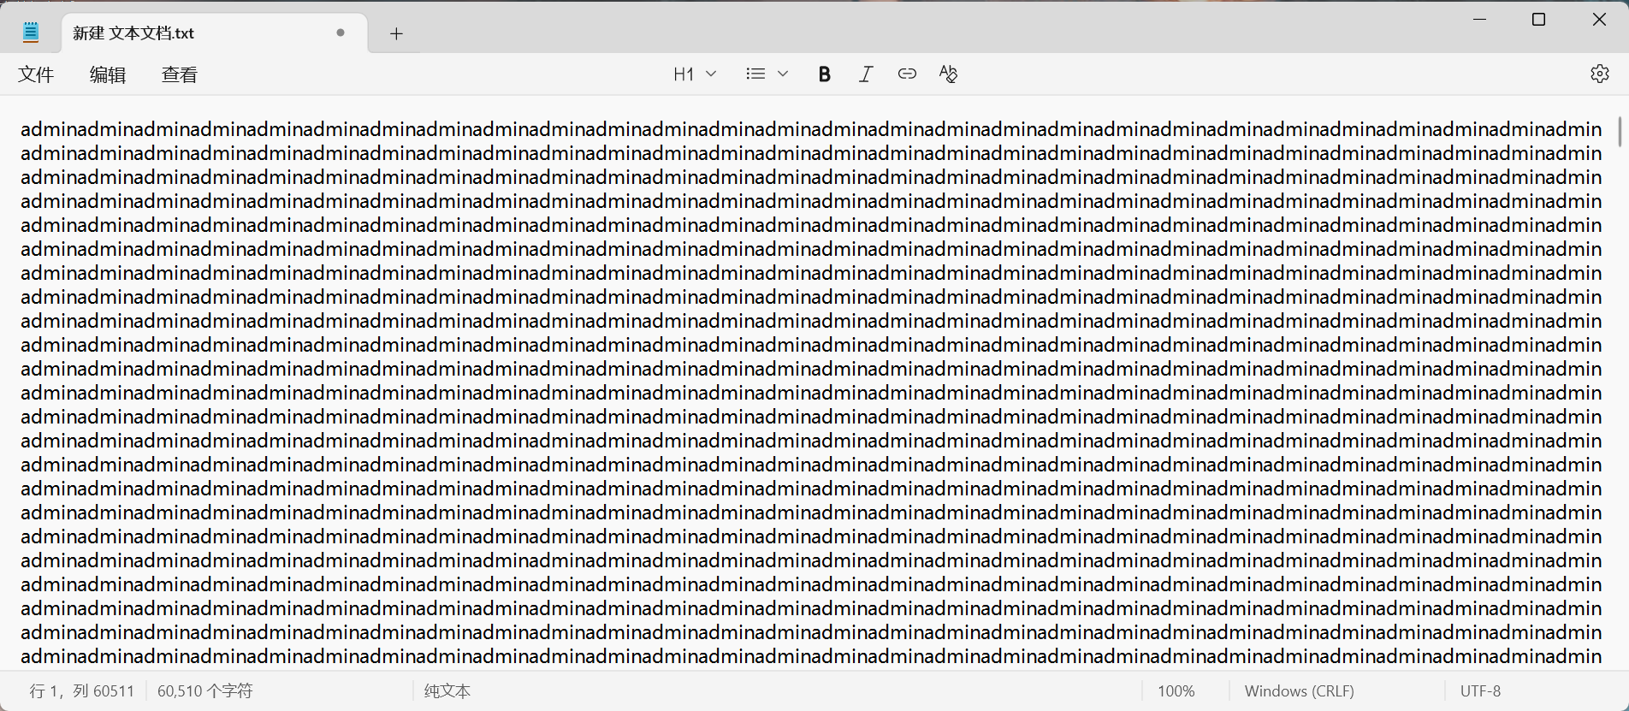Select the 新建 文本文档.txt tab
1629x711 pixels.
[x=214, y=33]
